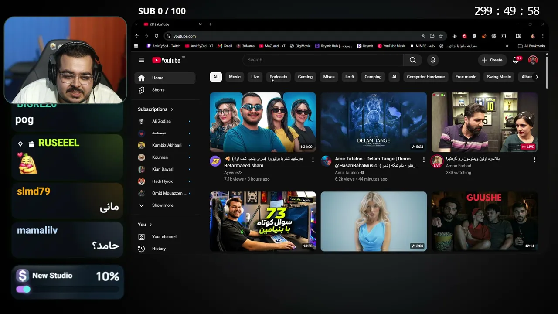The height and width of the screenshot is (314, 558).
Task: Play the Delam Tange thumbnail
Action: click(x=374, y=122)
